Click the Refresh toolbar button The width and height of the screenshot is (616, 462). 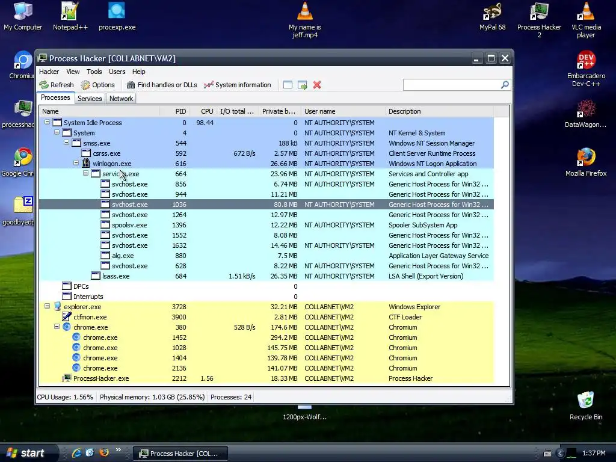click(56, 85)
